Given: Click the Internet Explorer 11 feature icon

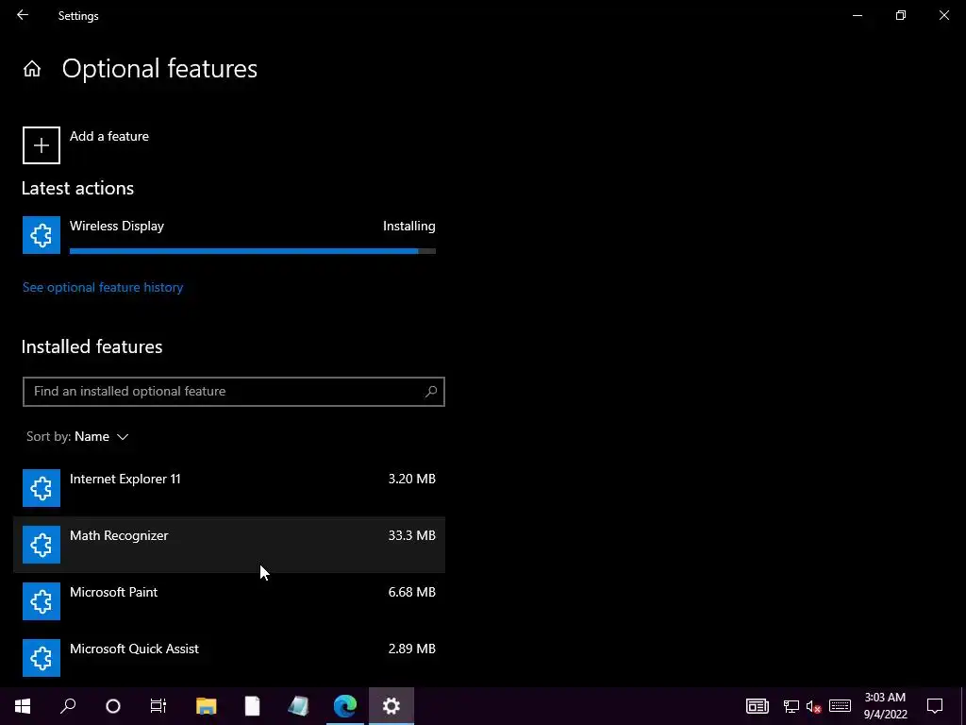Looking at the screenshot, I should [42, 488].
